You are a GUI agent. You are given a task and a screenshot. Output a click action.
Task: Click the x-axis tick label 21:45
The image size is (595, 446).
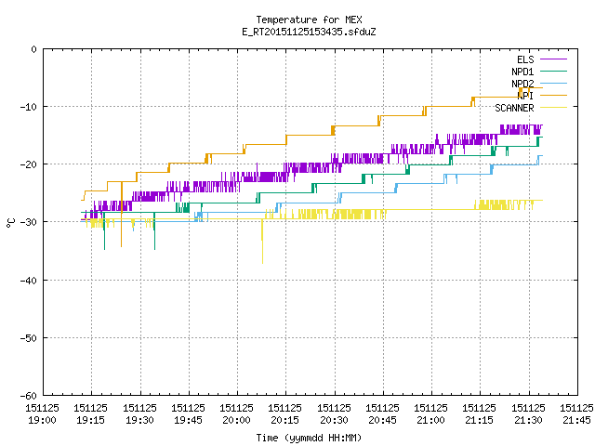(576, 420)
